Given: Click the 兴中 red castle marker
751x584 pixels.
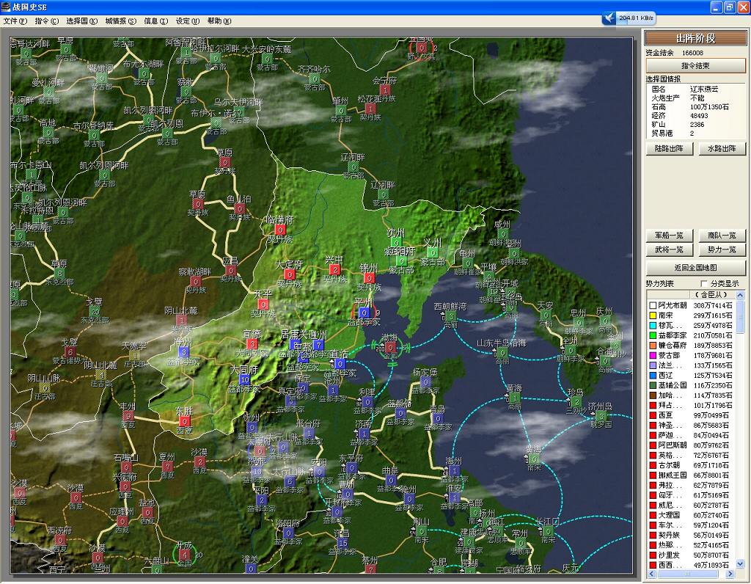Looking at the screenshot, I should pyautogui.click(x=335, y=270).
